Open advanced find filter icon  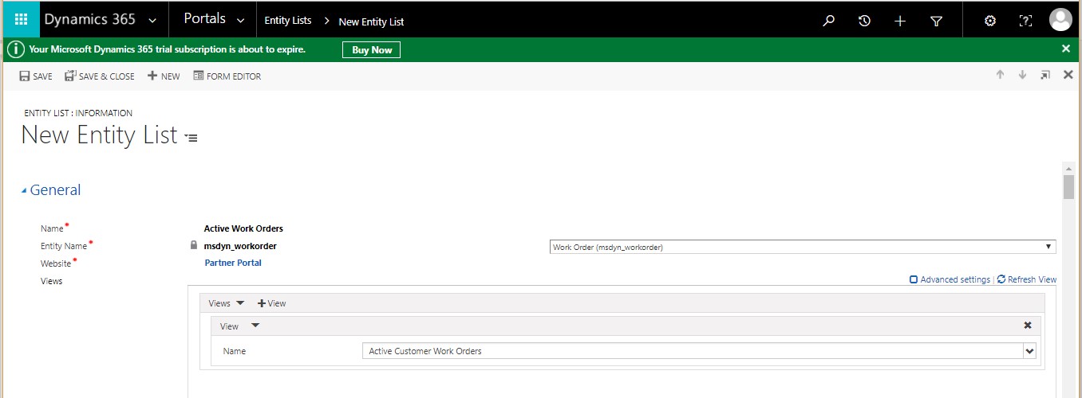pos(937,21)
